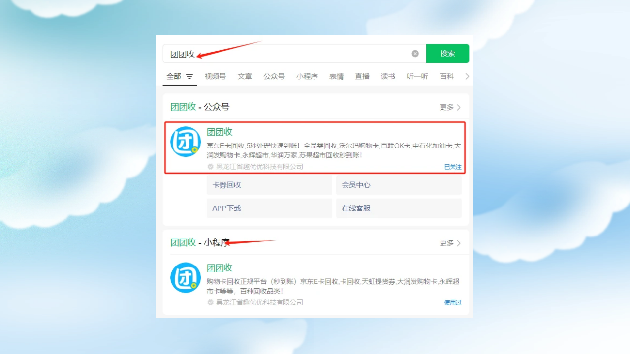
Task: Switch to the 文章 tab
Action: tap(245, 76)
